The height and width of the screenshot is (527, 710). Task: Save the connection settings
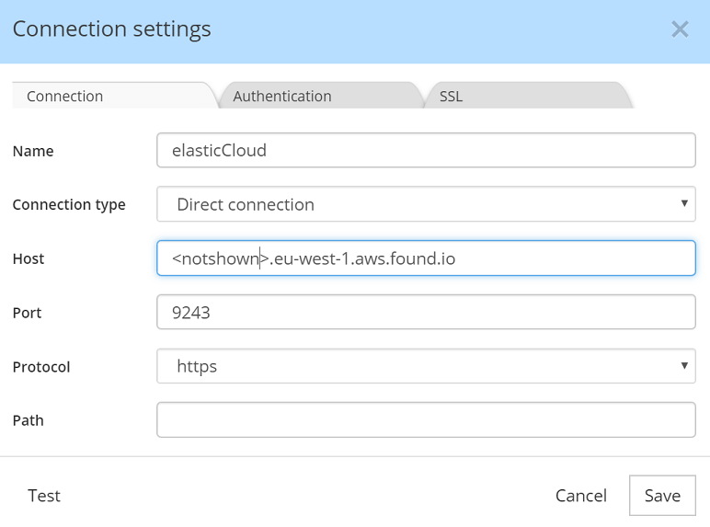pos(662,496)
